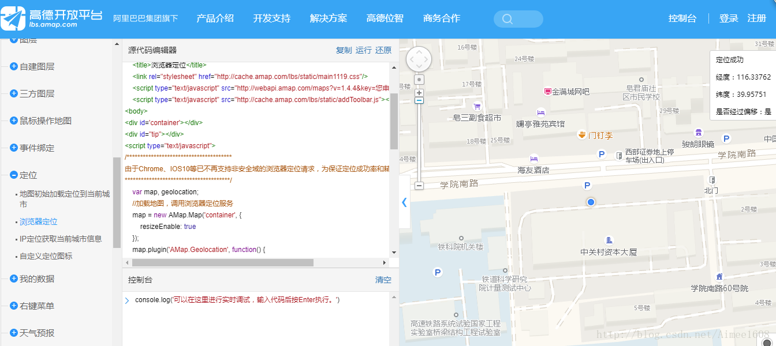Image resolution: width=776 pixels, height=346 pixels.
Task: Open the 解决方案 menu
Action: (329, 18)
